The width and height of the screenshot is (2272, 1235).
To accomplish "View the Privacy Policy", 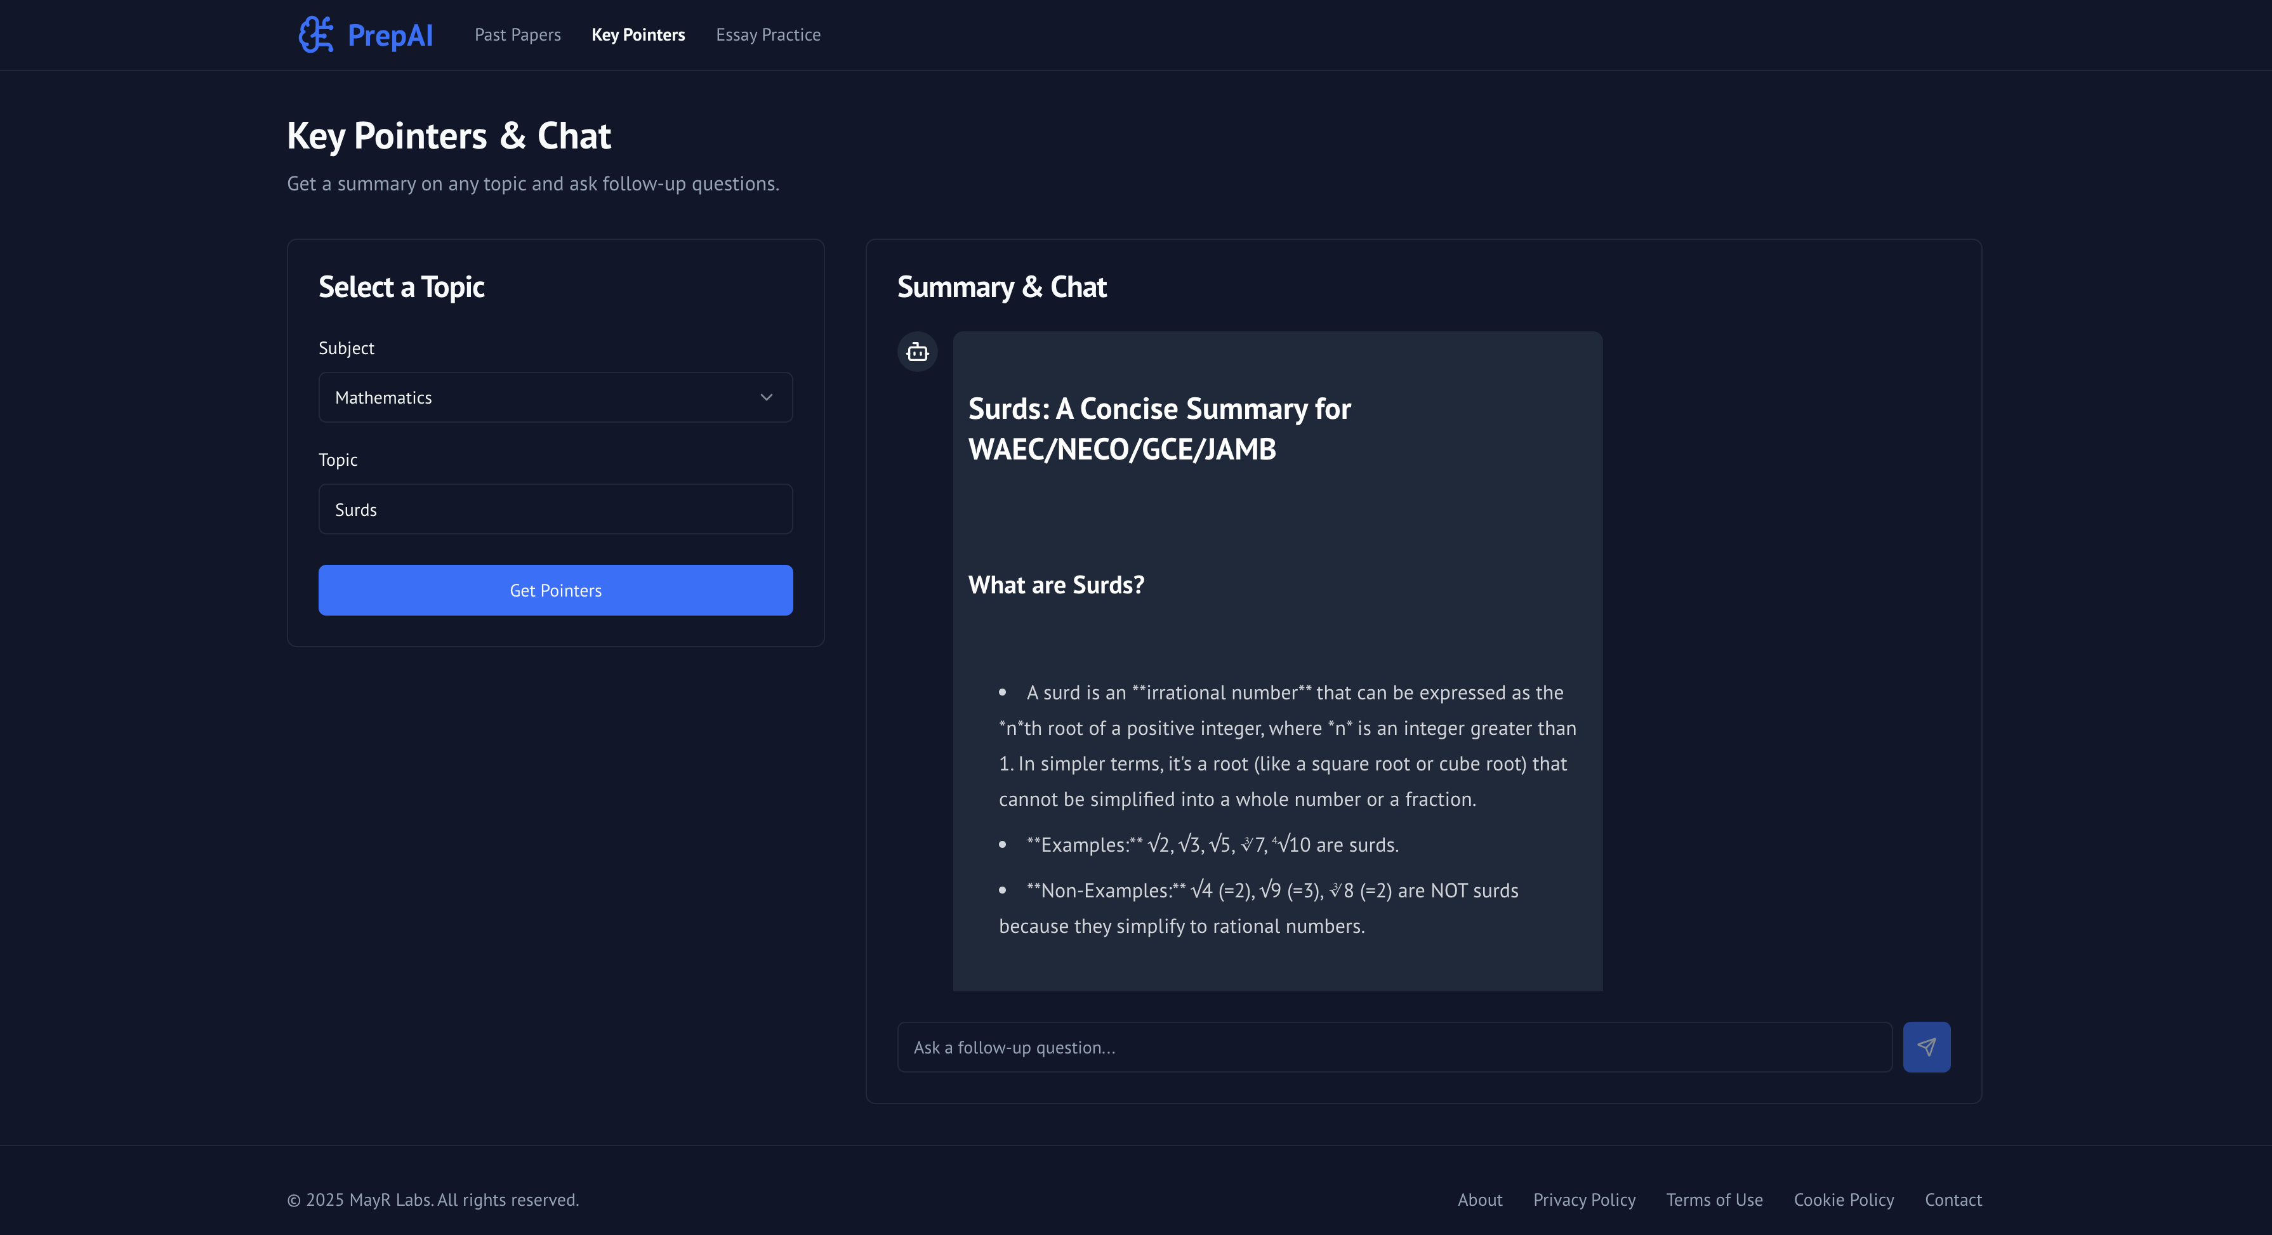I will tap(1584, 1199).
